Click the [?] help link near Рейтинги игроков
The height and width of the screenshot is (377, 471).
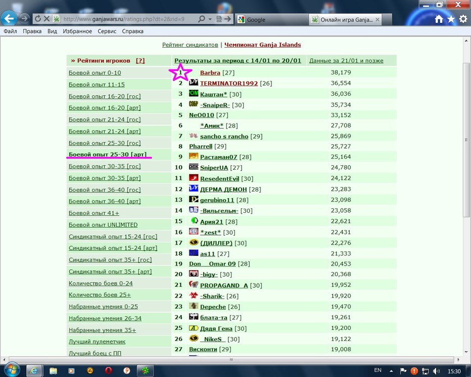[x=140, y=60]
